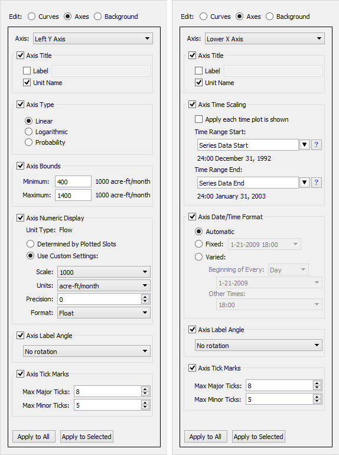Enable 'Apply each time plot is shown' checkbox

(x=198, y=119)
